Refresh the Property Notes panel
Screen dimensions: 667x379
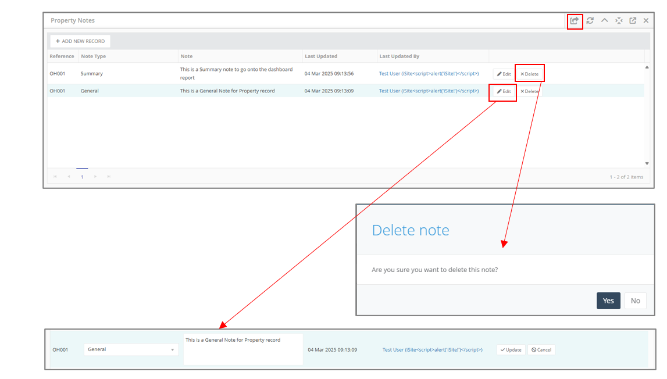tap(590, 20)
